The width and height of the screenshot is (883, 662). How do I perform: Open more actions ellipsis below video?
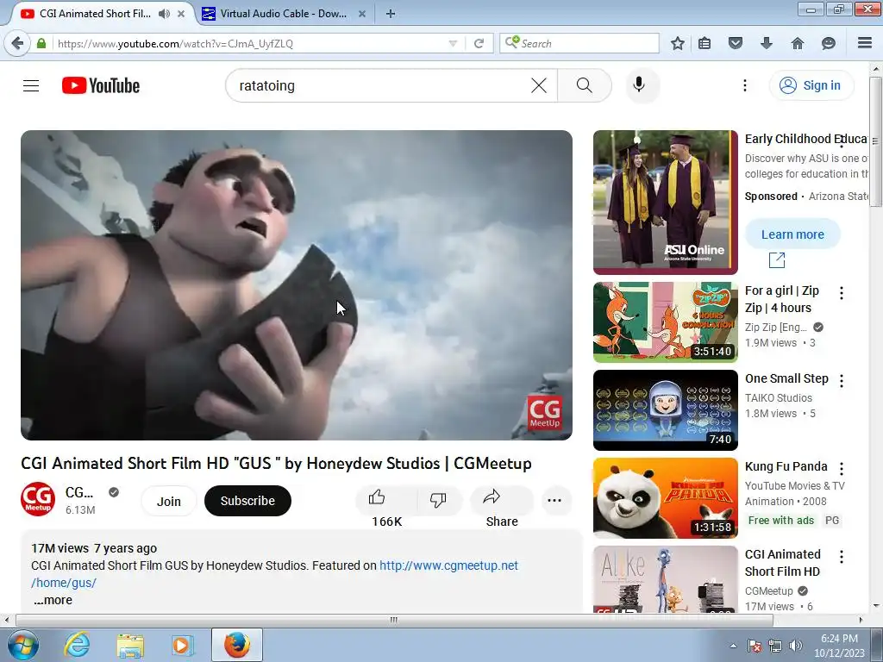coord(554,501)
